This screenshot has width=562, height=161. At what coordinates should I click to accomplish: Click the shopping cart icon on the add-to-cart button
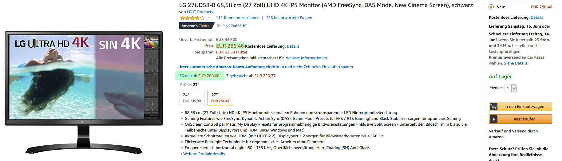point(494,107)
